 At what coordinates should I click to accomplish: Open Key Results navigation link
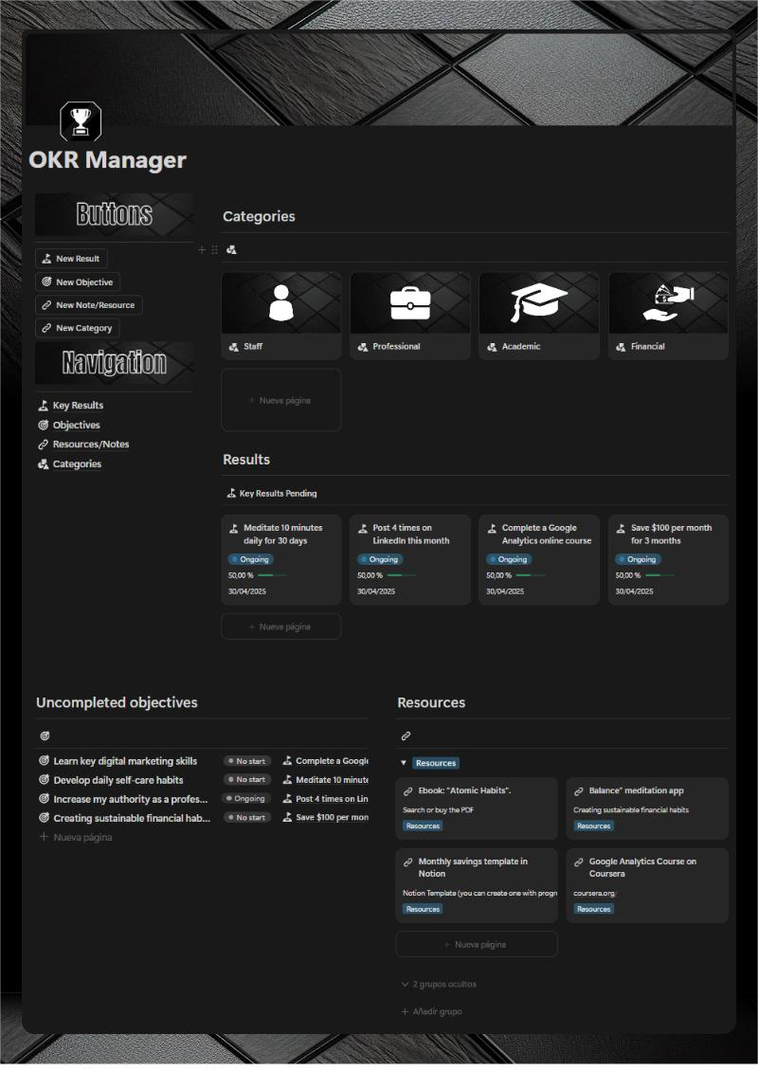point(71,405)
